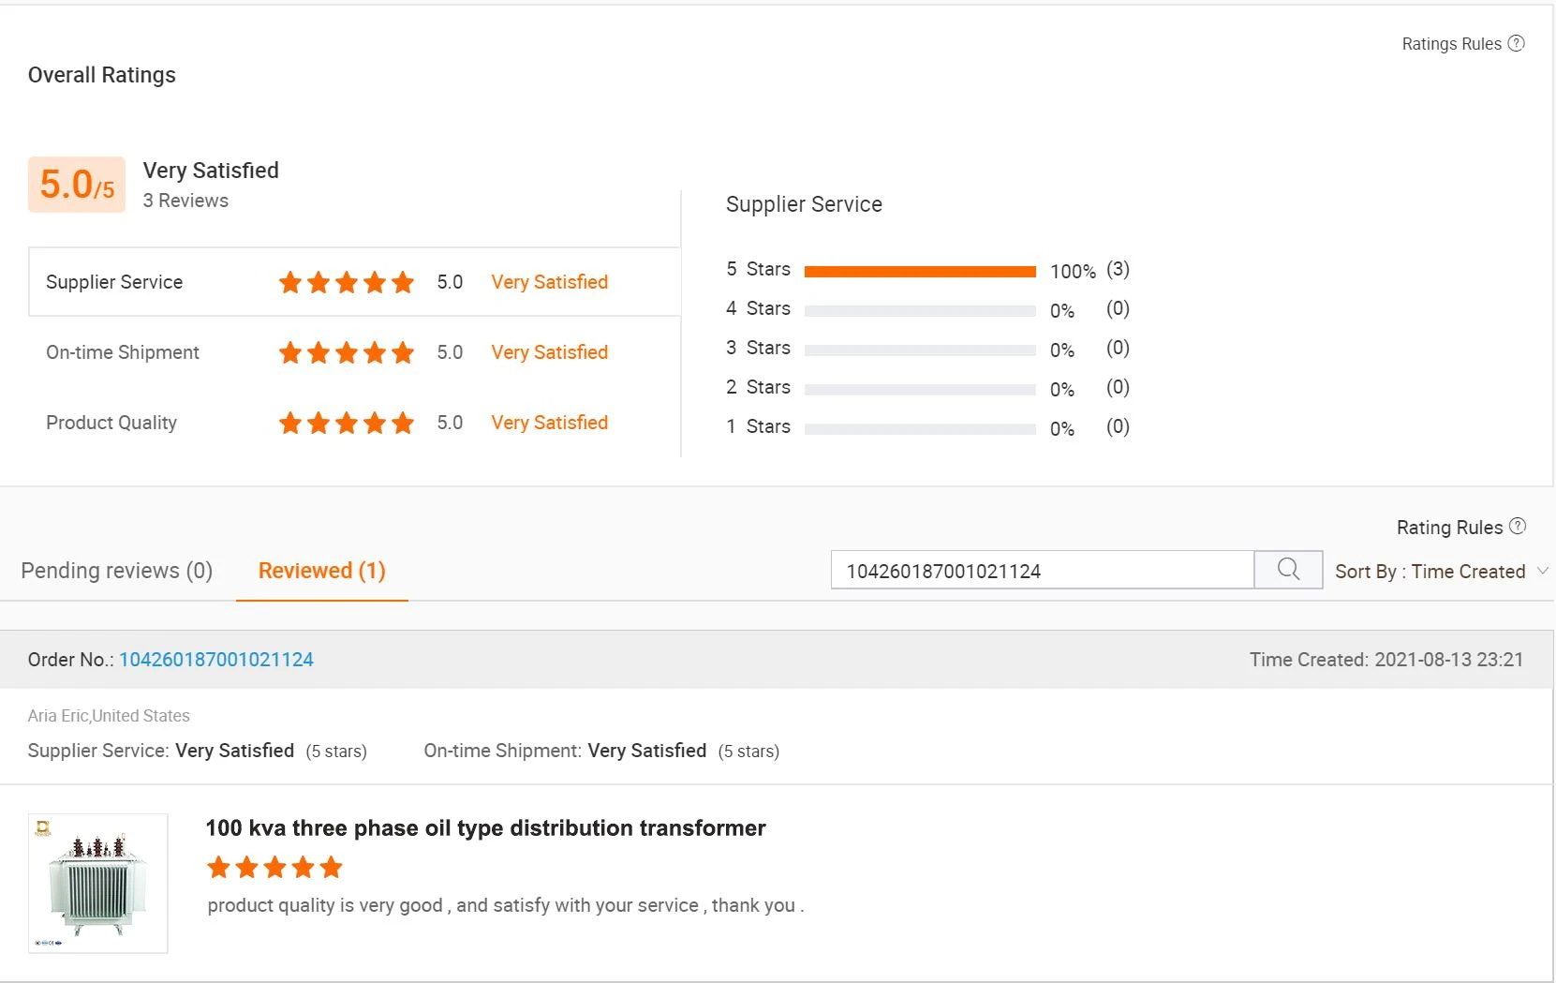This screenshot has height=983, width=1556.
Task: Click the Sort By dropdown chevron arrow
Action: [1543, 570]
